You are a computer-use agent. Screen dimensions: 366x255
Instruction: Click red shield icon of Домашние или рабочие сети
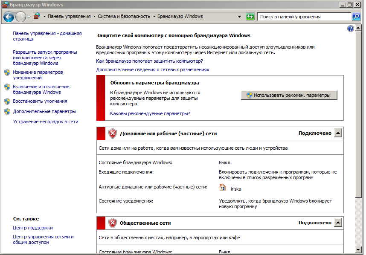pyautogui.click(x=113, y=133)
